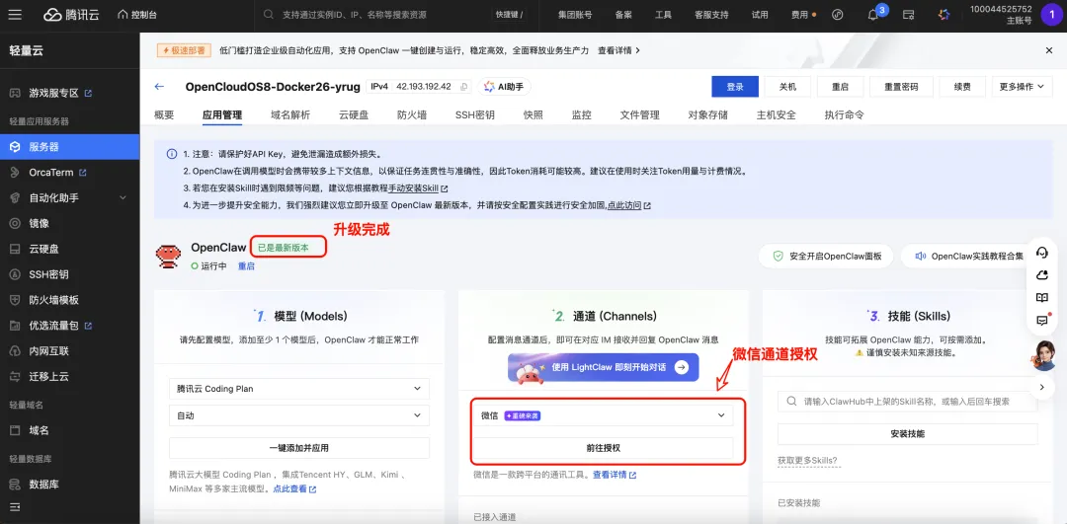
Task: Open 查看详情 in promo banner
Action: click(618, 50)
